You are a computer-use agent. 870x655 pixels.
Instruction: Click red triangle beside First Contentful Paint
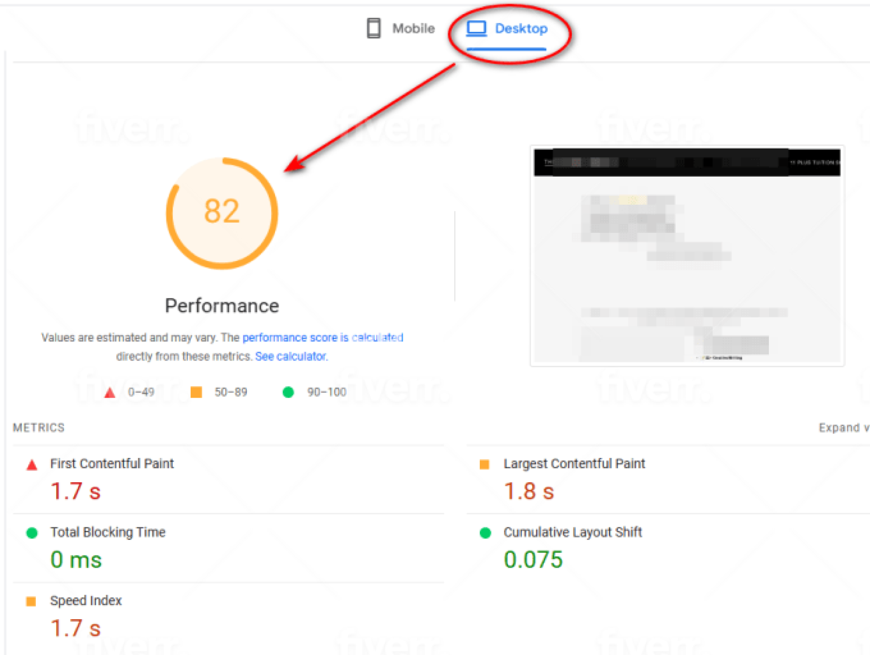click(x=32, y=465)
